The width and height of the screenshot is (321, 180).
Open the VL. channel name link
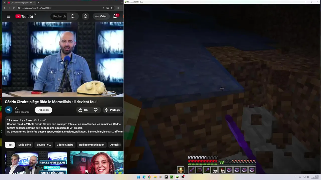[17, 108]
